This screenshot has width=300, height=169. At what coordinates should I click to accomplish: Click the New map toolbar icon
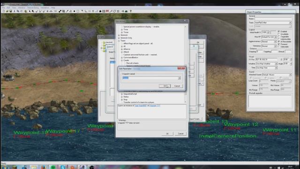tap(4, 11)
